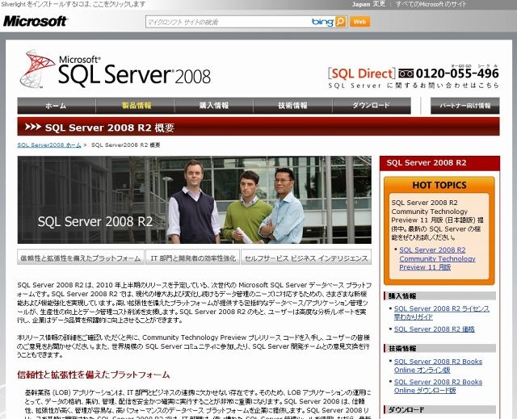Screen dimensions: 517x419
Task: Click the Microsoft logo
Action: [36, 22]
